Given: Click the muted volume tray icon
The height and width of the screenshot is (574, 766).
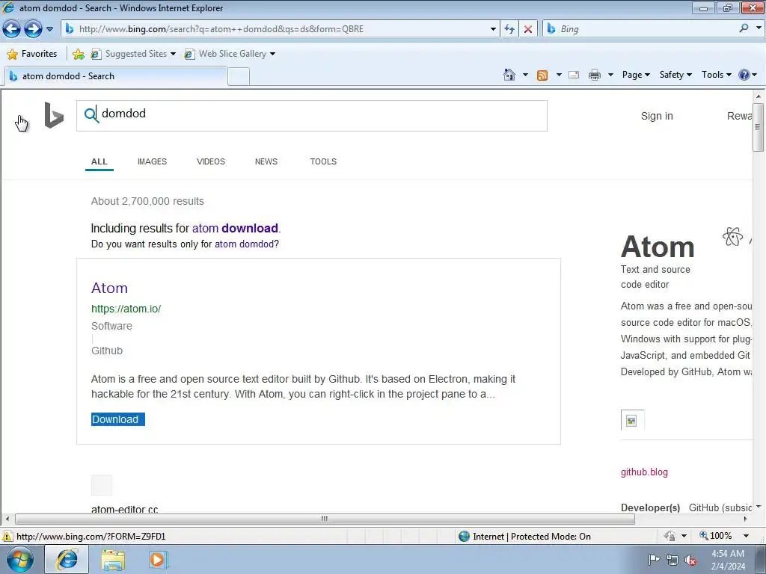Looking at the screenshot, I should pos(690,560).
